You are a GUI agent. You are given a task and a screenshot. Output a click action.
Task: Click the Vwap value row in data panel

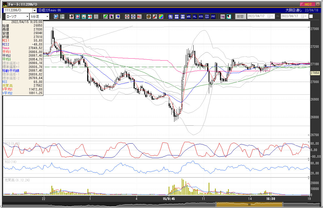22,48
